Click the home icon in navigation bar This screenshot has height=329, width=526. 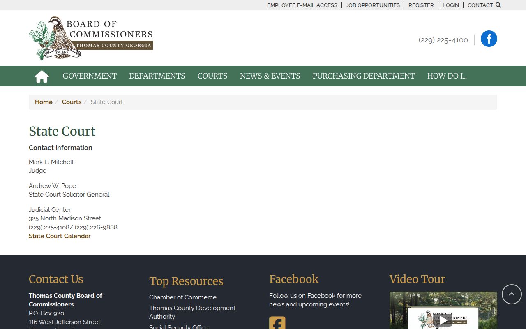coord(42,76)
